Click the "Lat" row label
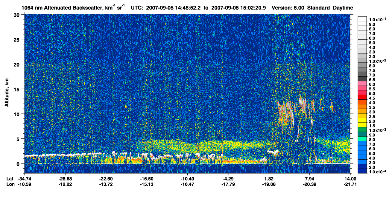Screen dimensions: 389x199 coord(10,179)
